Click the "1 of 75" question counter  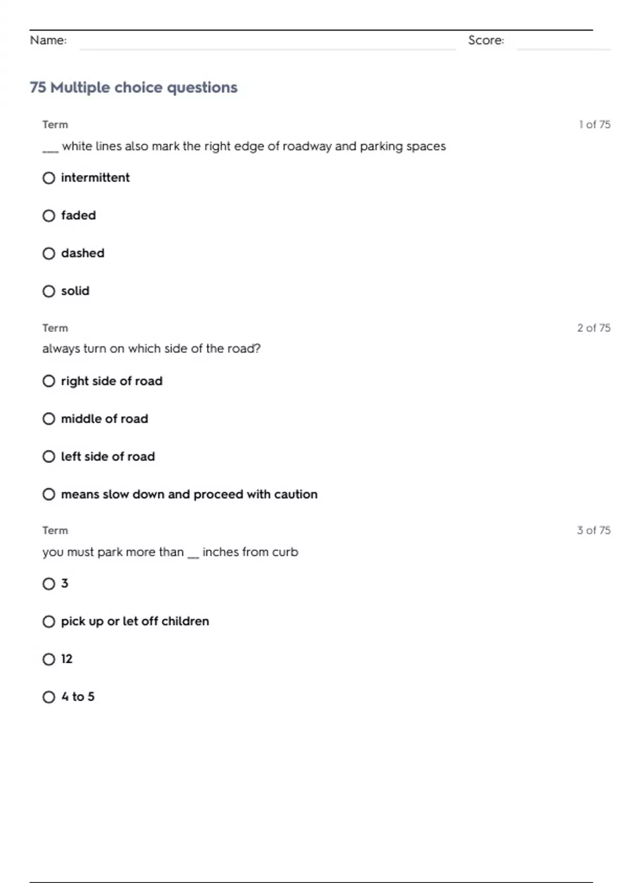coord(594,125)
